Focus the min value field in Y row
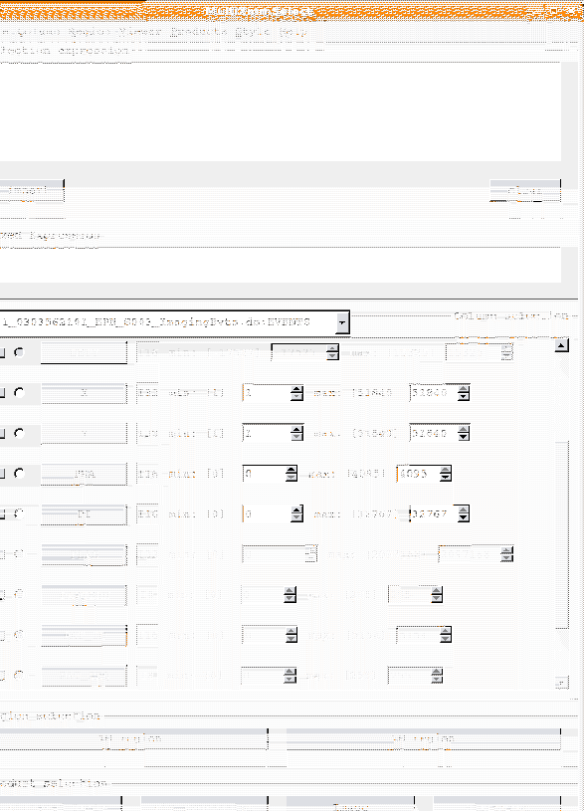584x811 pixels. (x=267, y=434)
